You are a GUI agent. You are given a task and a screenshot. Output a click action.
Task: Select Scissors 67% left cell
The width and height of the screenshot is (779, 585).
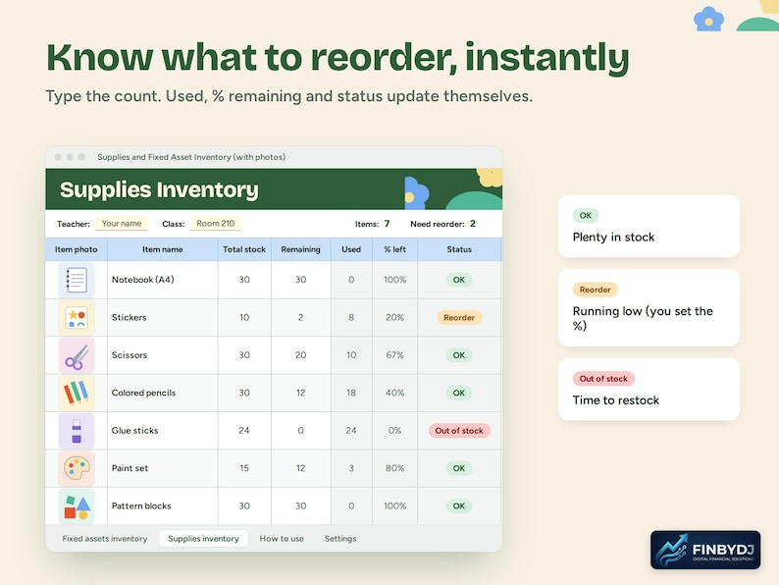395,355
